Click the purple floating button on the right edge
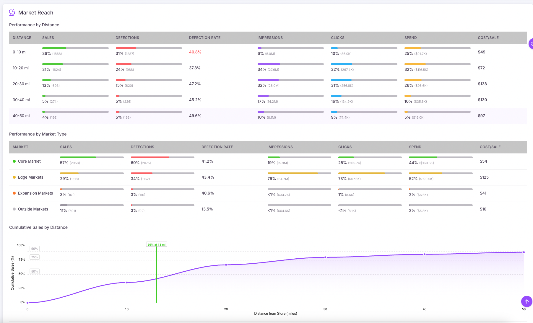 (x=531, y=44)
